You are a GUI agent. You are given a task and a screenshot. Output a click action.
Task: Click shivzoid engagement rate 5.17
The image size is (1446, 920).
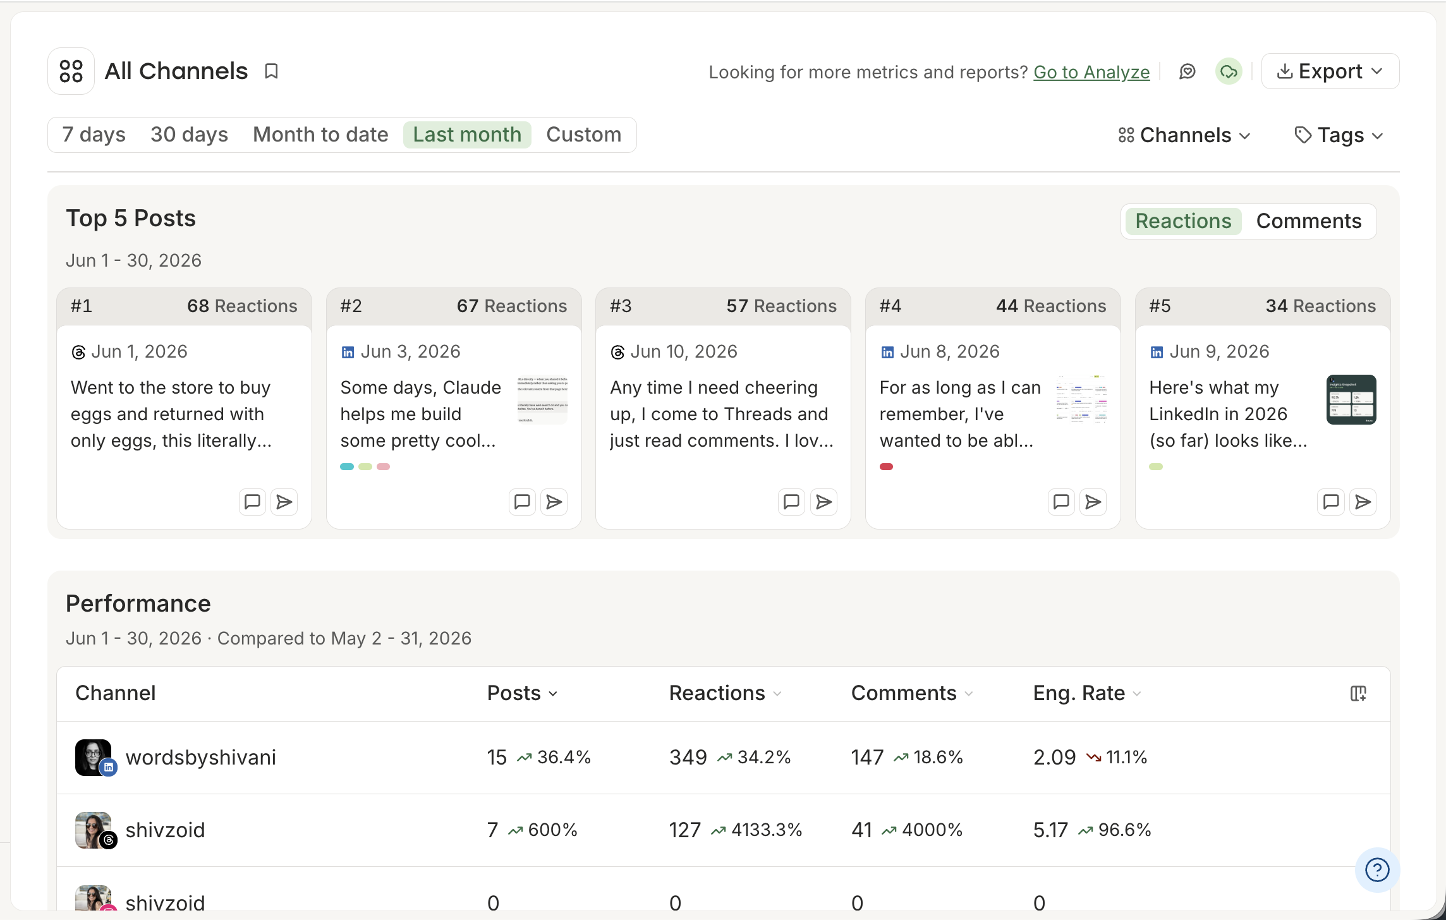click(x=1050, y=830)
